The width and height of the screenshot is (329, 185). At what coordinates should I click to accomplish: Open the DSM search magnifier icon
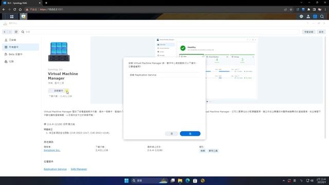tap(322, 16)
